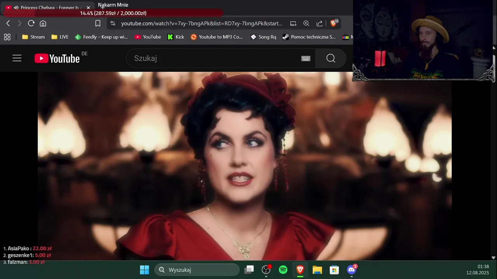The image size is (497, 279).
Task: Click the geszenke1 5.00 zł donor entry
Action: (x=27, y=255)
